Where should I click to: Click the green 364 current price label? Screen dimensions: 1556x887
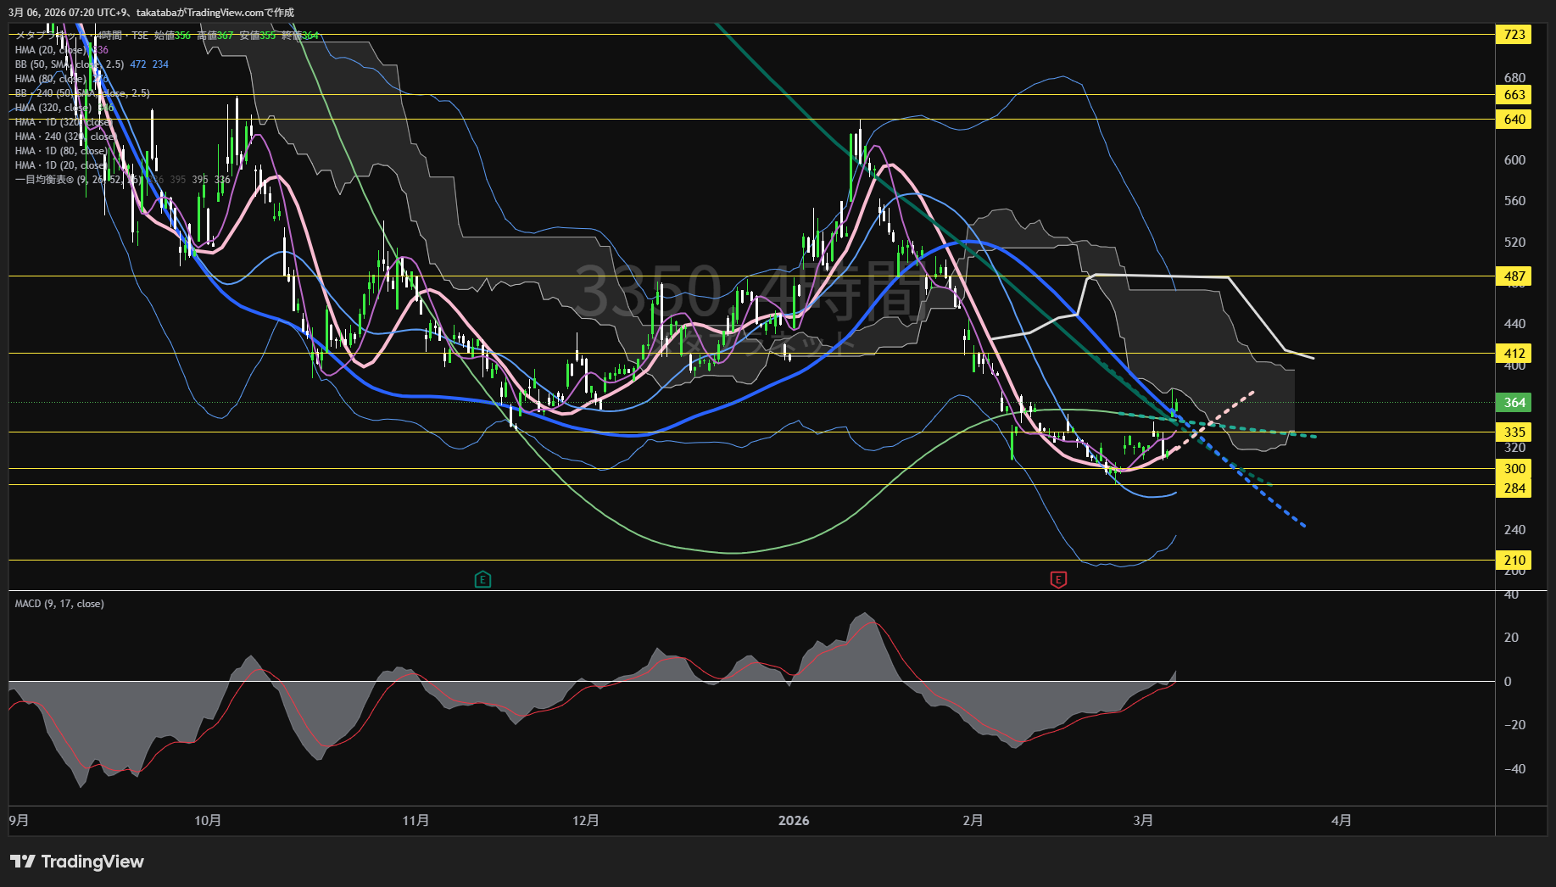tap(1514, 403)
